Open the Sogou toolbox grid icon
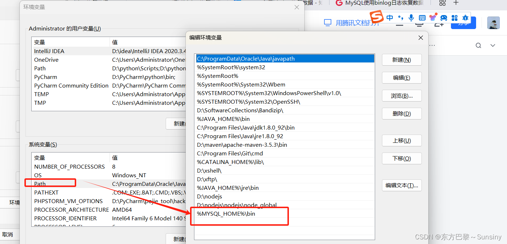The image size is (507, 244). [x=455, y=18]
